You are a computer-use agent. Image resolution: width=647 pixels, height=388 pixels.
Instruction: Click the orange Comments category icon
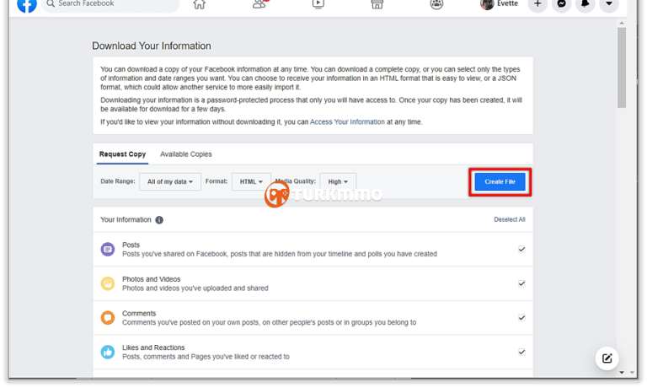(108, 318)
